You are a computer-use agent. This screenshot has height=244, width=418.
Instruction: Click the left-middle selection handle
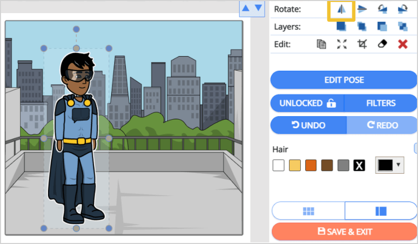(43, 138)
